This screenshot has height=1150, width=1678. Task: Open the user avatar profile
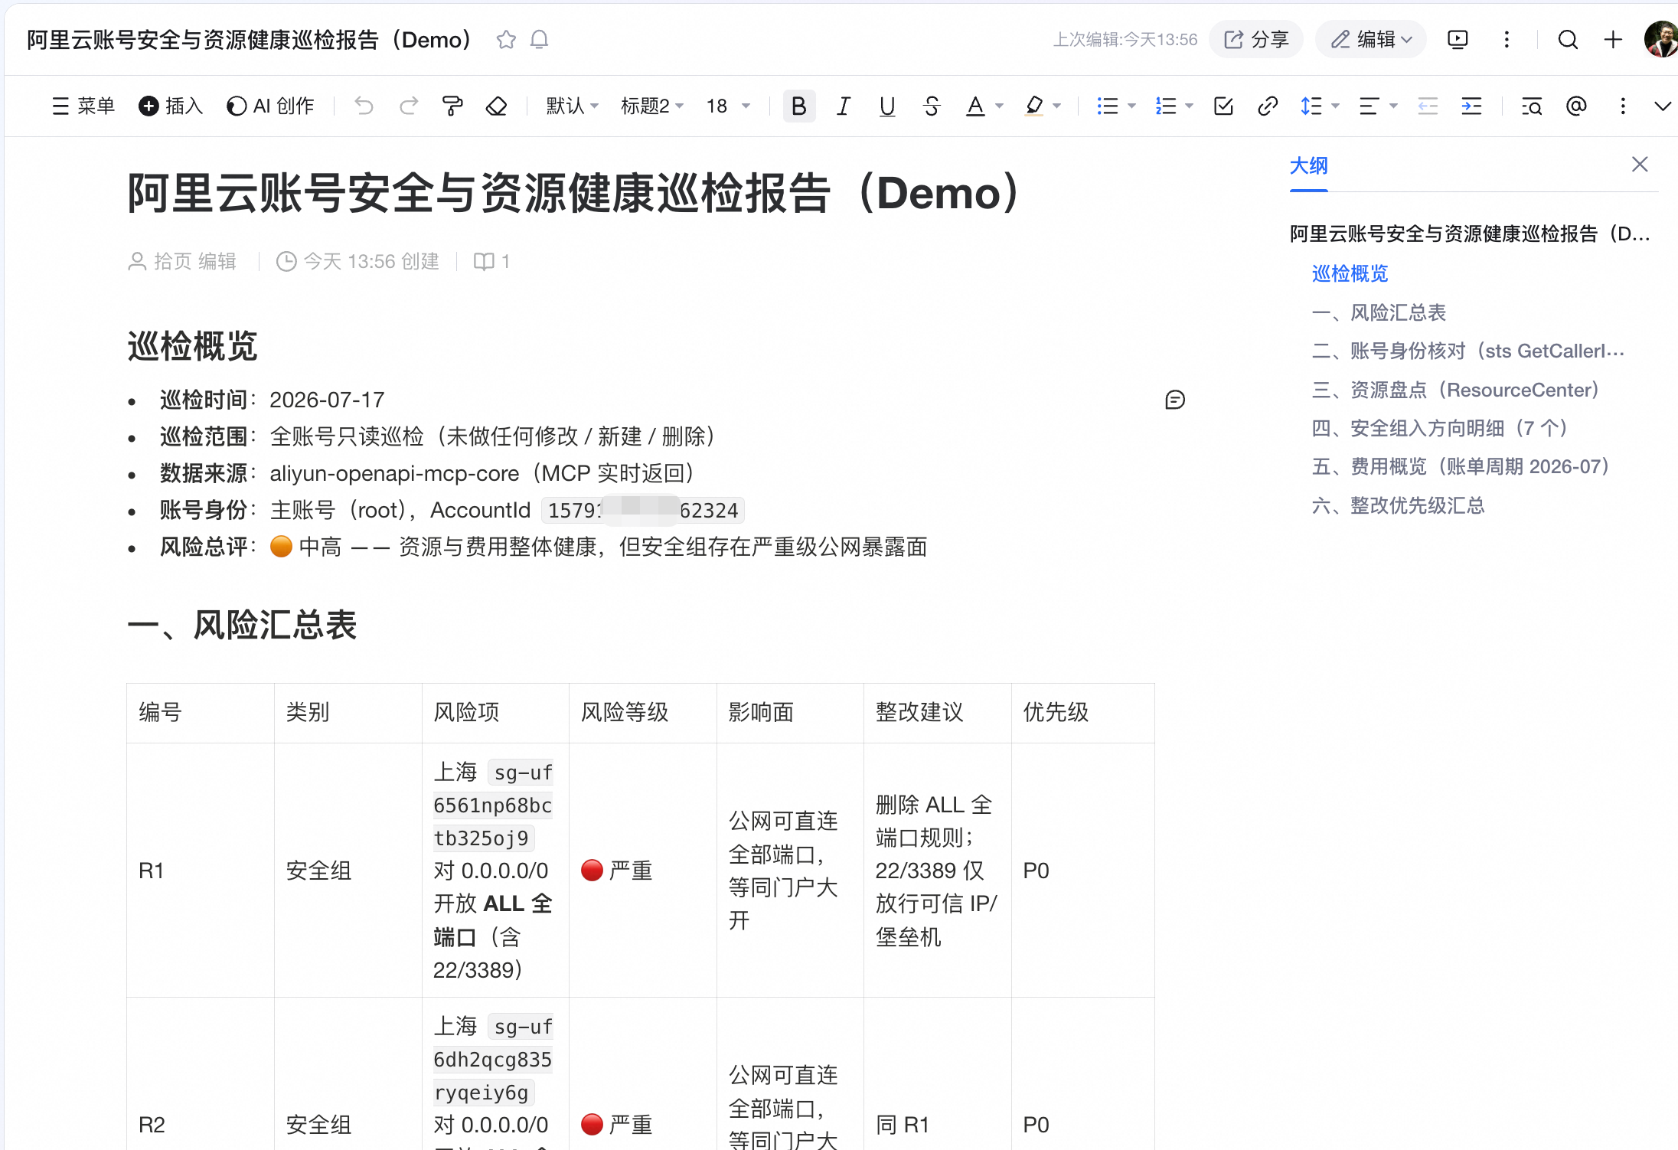pyautogui.click(x=1660, y=40)
